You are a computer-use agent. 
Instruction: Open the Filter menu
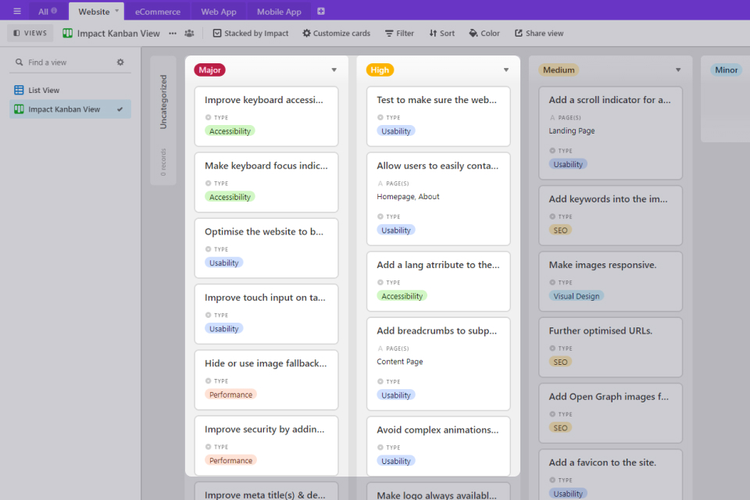pyautogui.click(x=399, y=33)
